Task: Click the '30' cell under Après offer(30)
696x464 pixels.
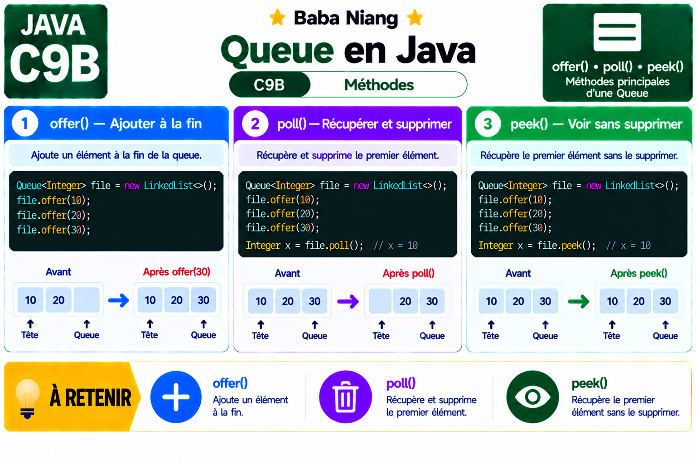Action: point(203,300)
